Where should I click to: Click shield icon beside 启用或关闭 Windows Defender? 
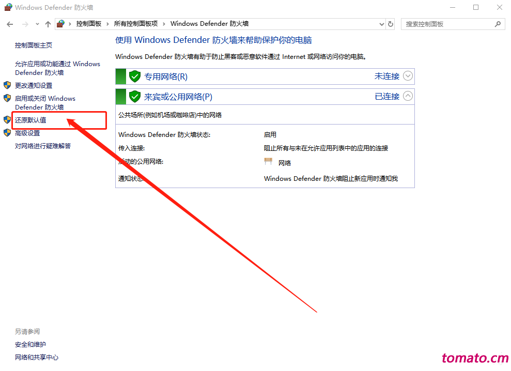(x=7, y=98)
